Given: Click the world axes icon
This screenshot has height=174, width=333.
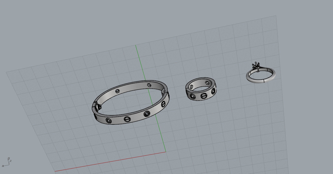Looking at the screenshot, I should 7,162.
